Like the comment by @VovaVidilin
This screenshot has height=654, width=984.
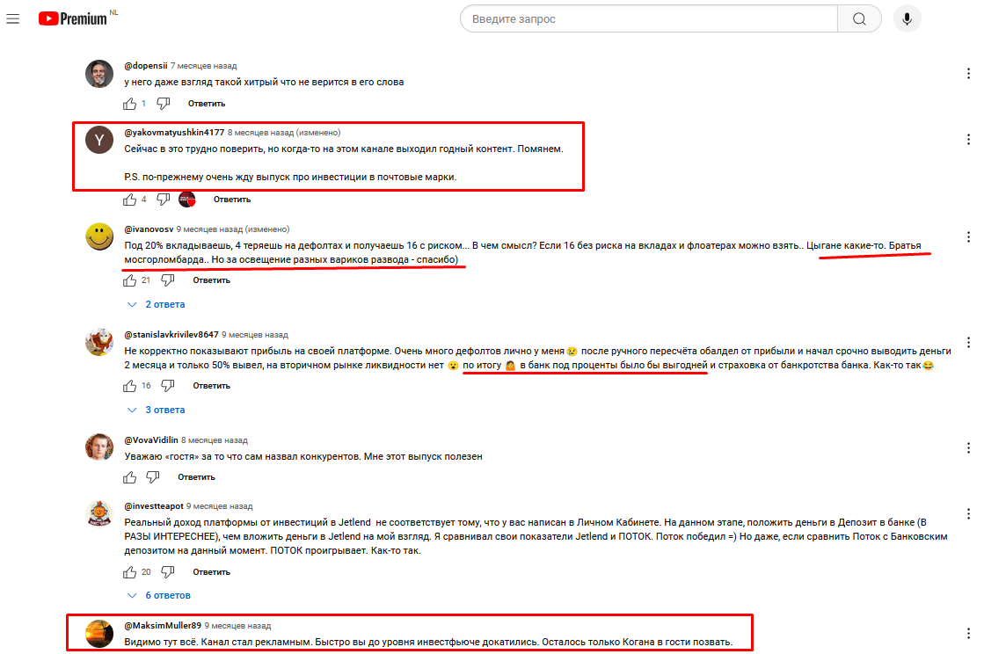130,477
